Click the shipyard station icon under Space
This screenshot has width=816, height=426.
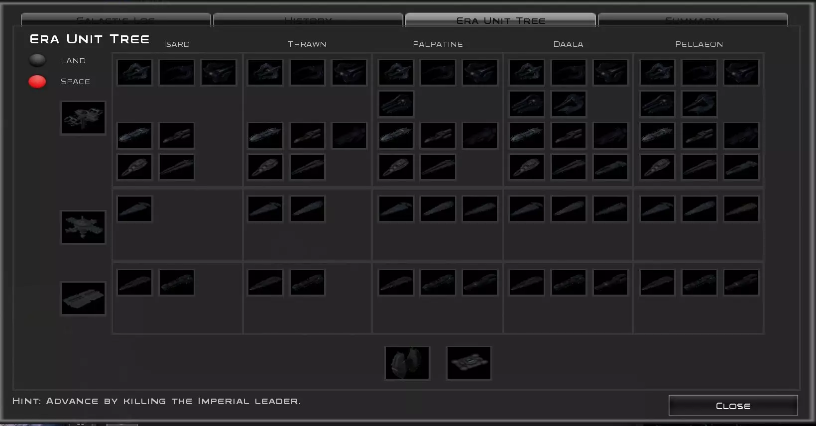coord(83,118)
